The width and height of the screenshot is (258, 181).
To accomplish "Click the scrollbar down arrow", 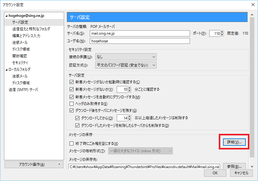I will coord(252,167).
